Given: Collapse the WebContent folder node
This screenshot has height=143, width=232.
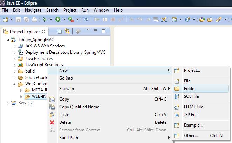Looking at the screenshot, I should click(14, 84).
